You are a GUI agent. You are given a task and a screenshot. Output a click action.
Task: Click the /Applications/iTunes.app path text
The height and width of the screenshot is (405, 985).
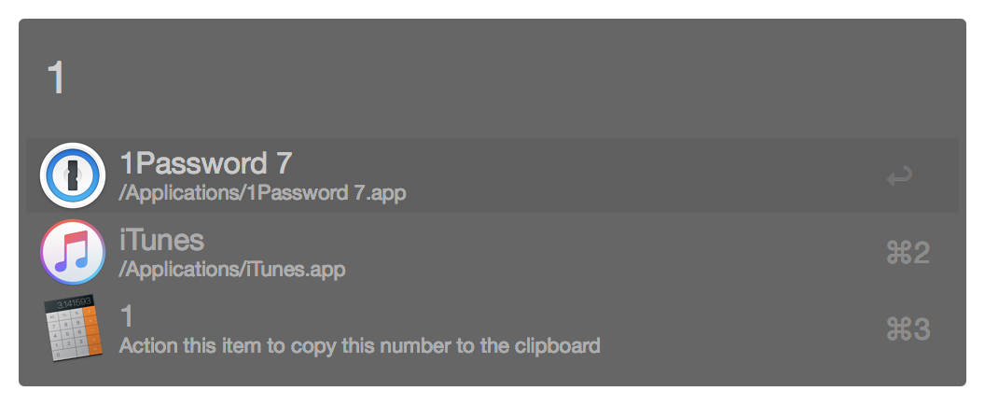[232, 270]
